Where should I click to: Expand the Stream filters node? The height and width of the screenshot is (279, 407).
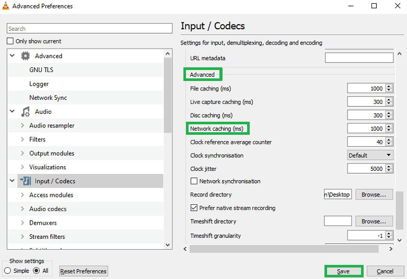click(22, 237)
